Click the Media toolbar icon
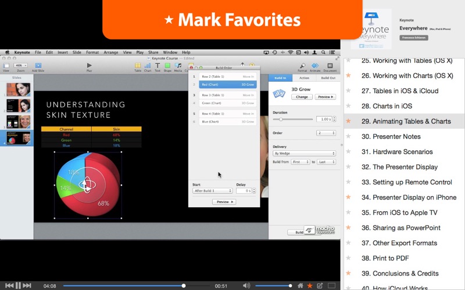Screen dimensions: 465x290 coord(178,66)
